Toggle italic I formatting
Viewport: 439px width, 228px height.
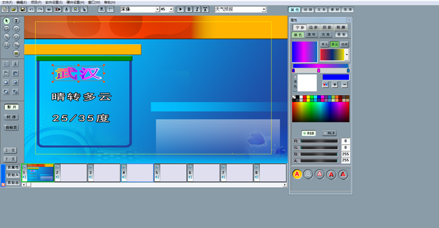pos(197,9)
